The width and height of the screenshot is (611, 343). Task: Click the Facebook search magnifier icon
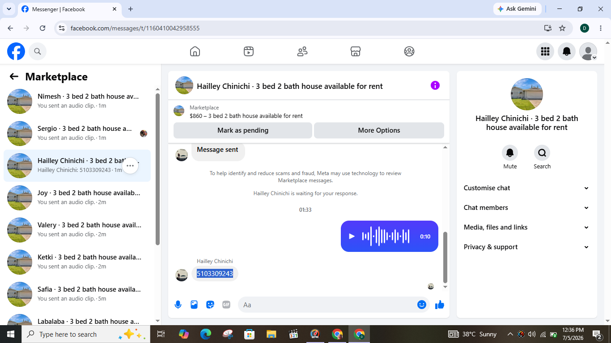[x=38, y=51]
